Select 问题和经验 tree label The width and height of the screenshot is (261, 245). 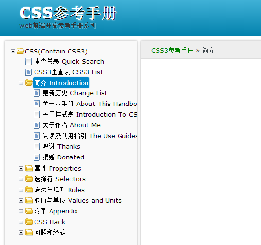(x=50, y=232)
